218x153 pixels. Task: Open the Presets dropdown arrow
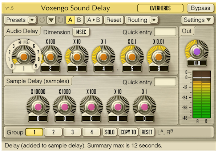pos(32,20)
